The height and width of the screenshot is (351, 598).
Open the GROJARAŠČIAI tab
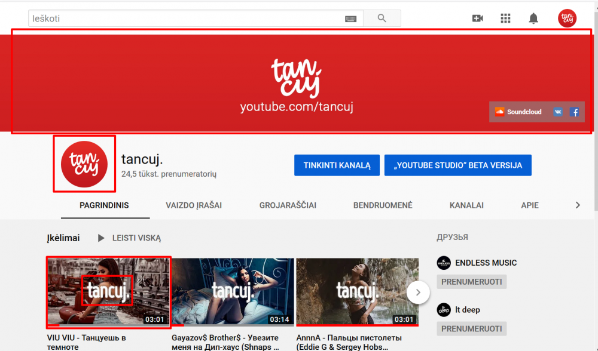pyautogui.click(x=288, y=205)
